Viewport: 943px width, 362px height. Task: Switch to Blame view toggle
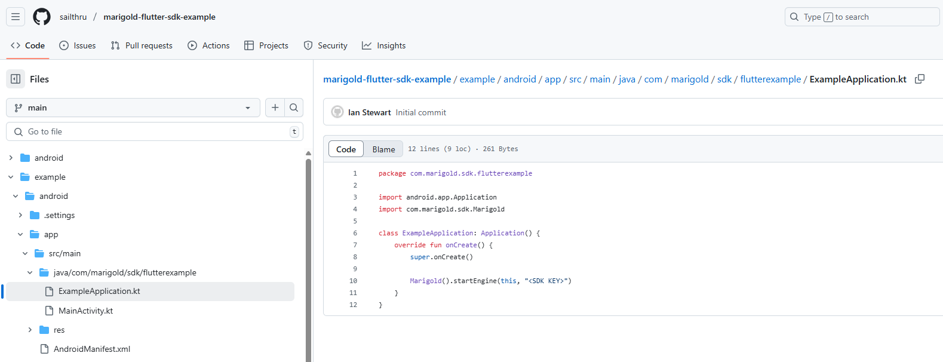[383, 149]
